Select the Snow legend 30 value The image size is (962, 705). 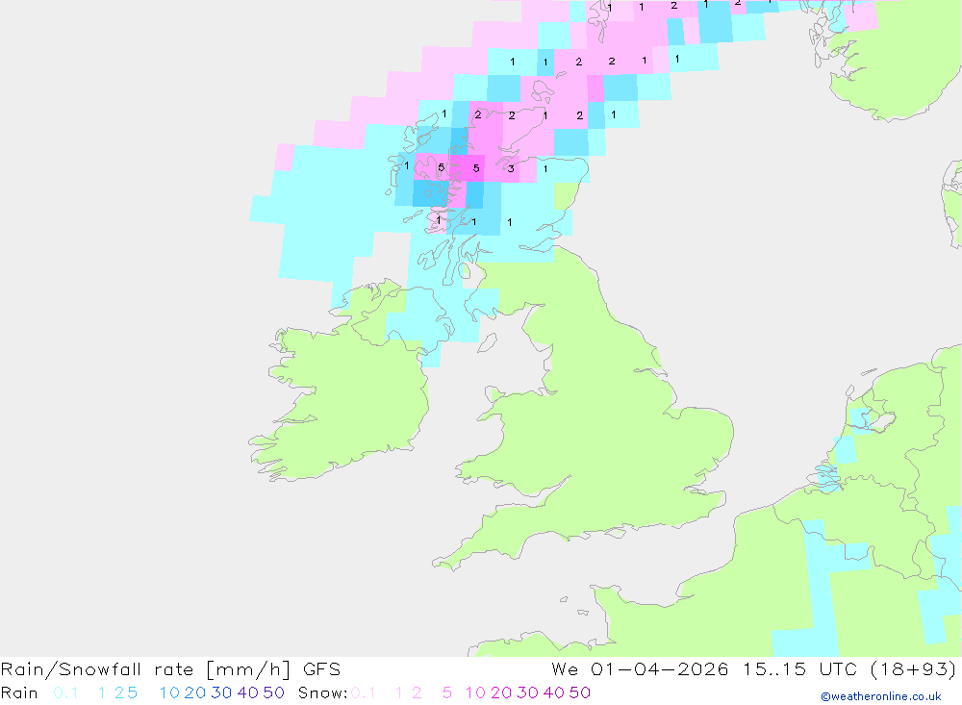click(527, 692)
